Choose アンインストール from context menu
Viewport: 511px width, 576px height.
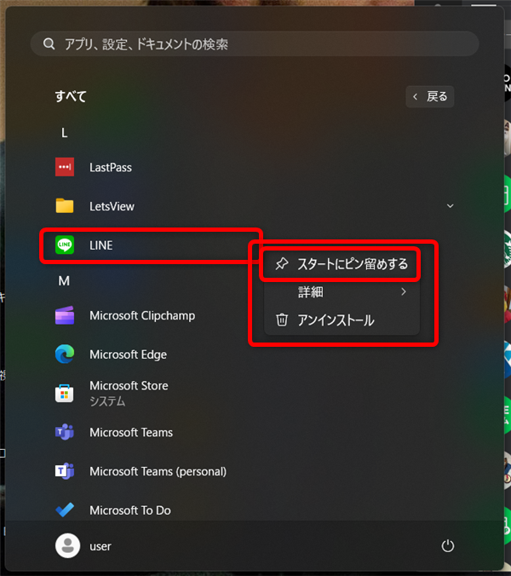342,320
